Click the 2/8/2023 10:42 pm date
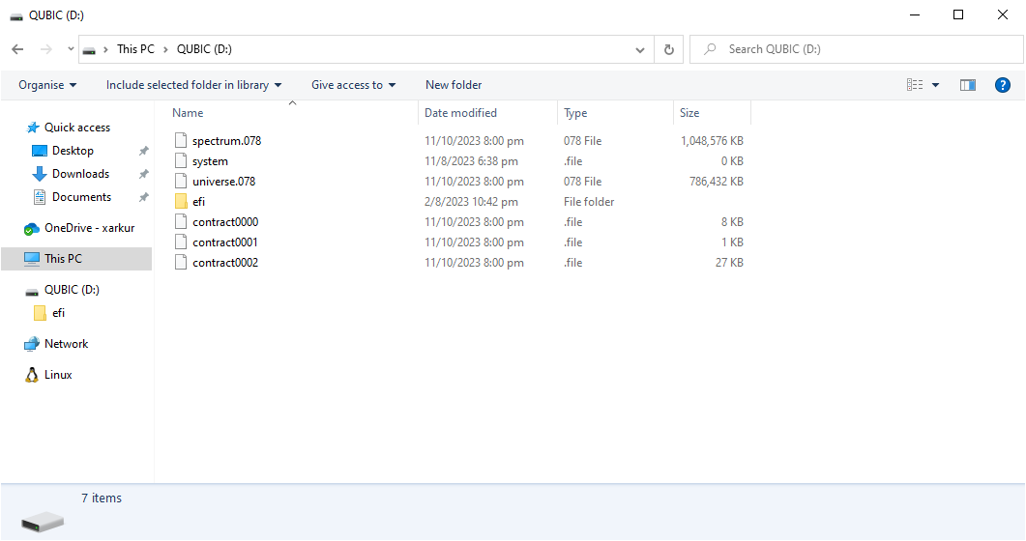This screenshot has height=541, width=1026. click(x=471, y=201)
